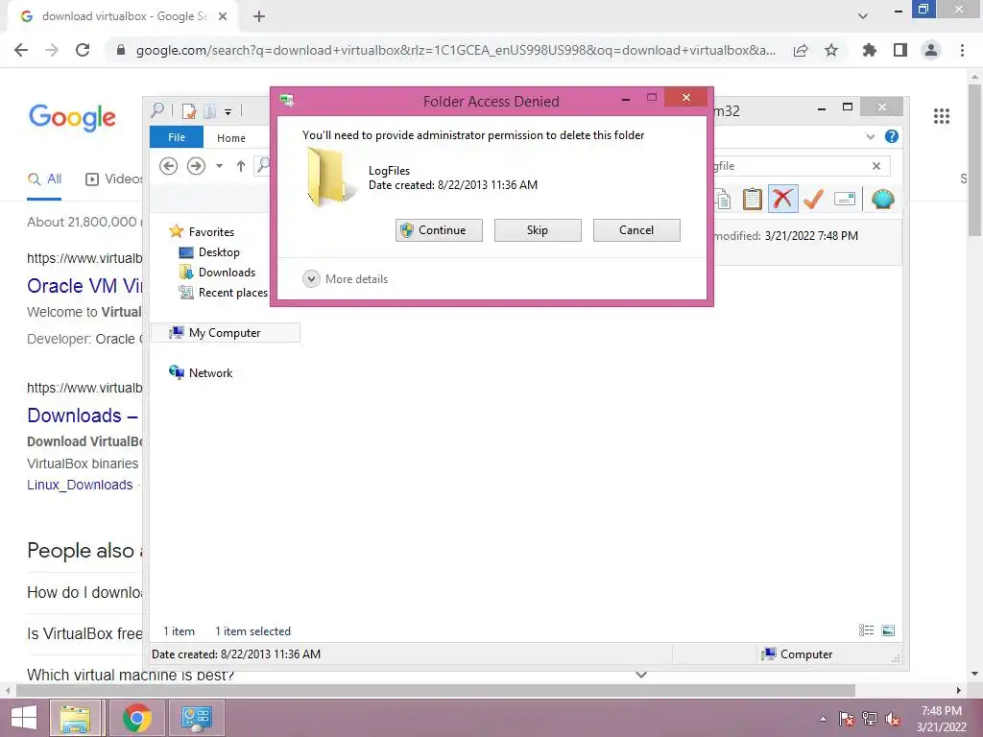This screenshot has height=737, width=983.
Task: Click the Paste clipboard icon in ribbon
Action: click(753, 200)
